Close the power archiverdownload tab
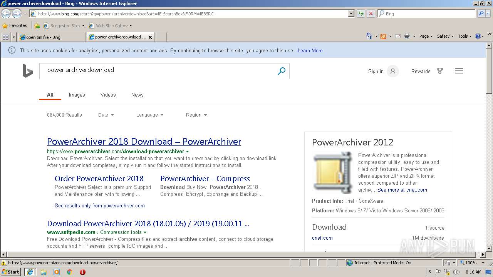Screen dimensions: 493x277 (150, 37)
